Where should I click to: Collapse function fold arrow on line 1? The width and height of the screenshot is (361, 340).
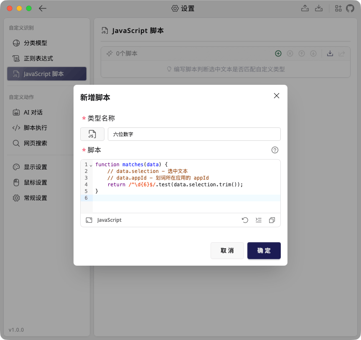(91, 165)
